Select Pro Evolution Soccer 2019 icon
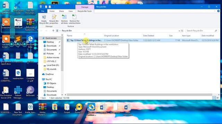This screenshot has width=222, height=124. pos(6,93)
